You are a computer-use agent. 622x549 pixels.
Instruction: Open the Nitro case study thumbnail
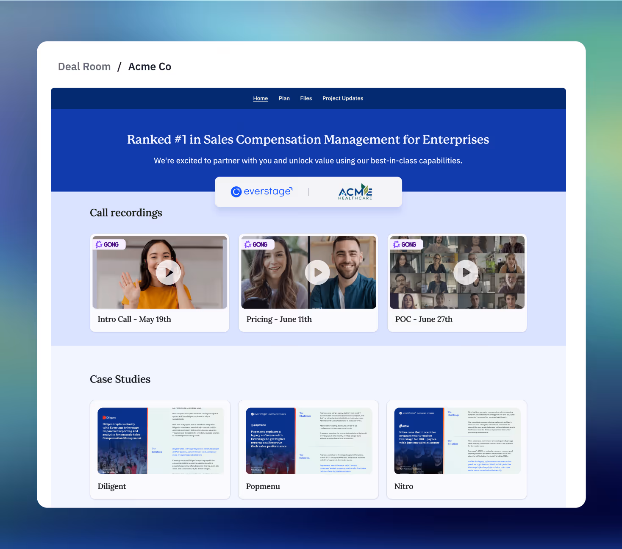pos(457,441)
